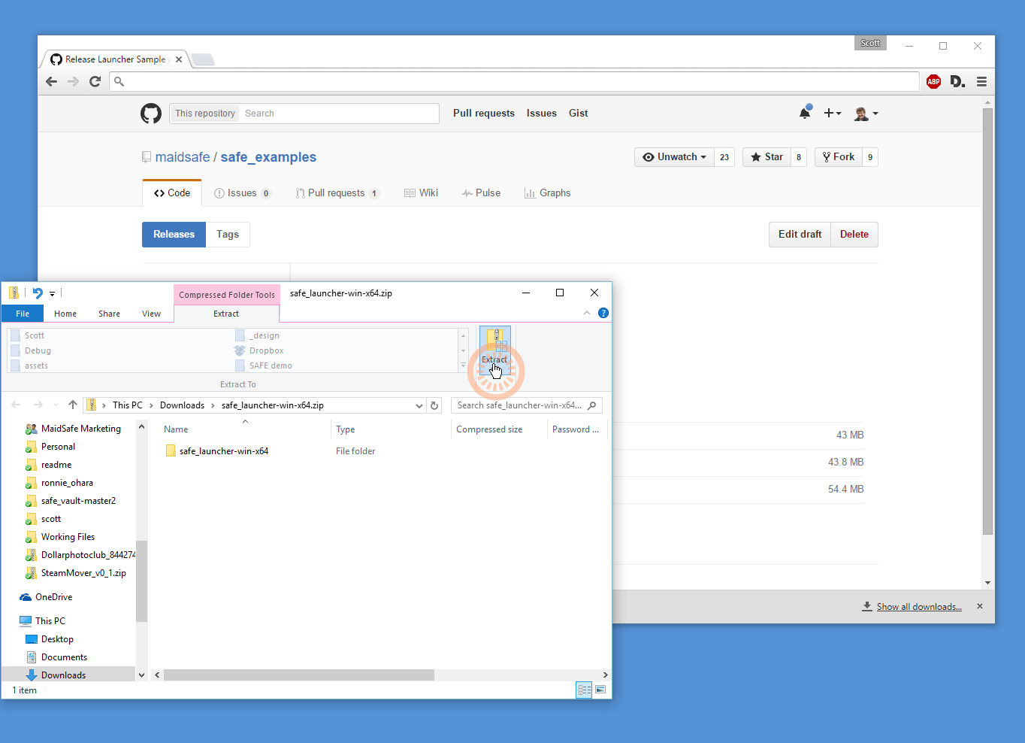Click Edit draft button
Viewport: 1025px width, 743px height.
[x=800, y=235]
